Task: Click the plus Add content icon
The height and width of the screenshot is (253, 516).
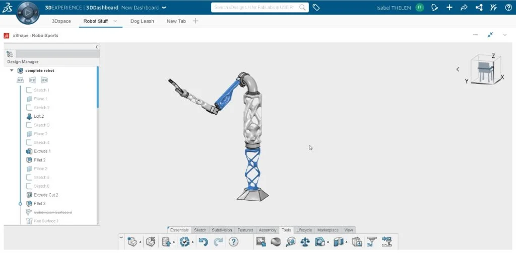Action: (x=449, y=8)
